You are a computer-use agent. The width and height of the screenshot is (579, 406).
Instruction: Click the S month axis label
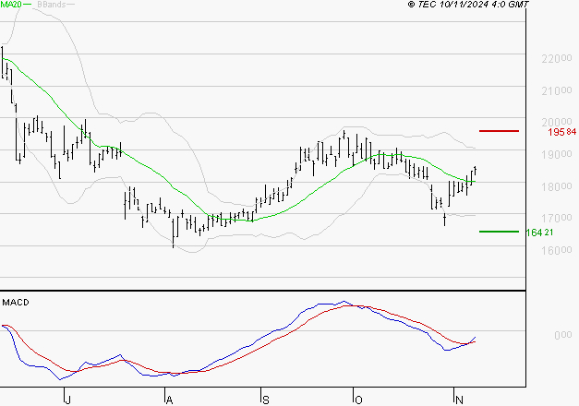tap(266, 400)
